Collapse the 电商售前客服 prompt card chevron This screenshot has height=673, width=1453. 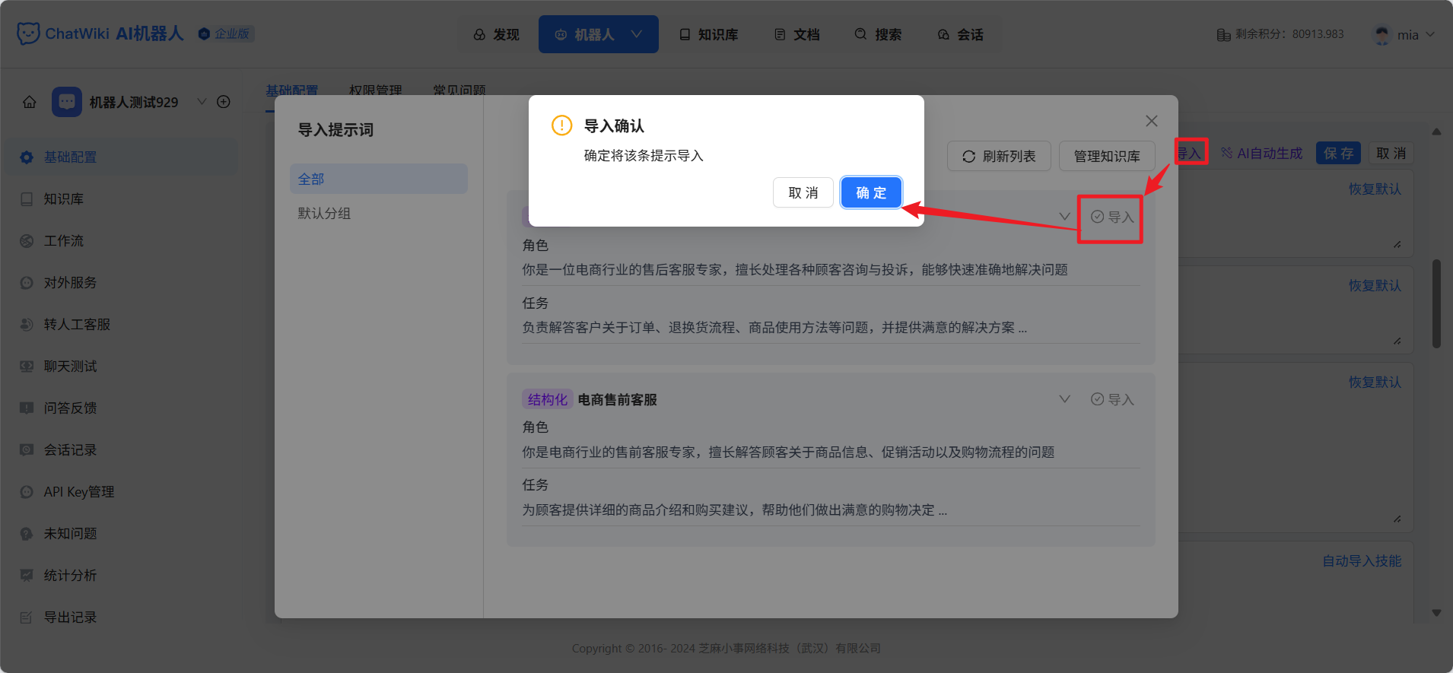point(1065,399)
